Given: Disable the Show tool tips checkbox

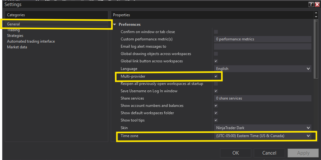Looking at the screenshot, I should pyautogui.click(x=216, y=120).
